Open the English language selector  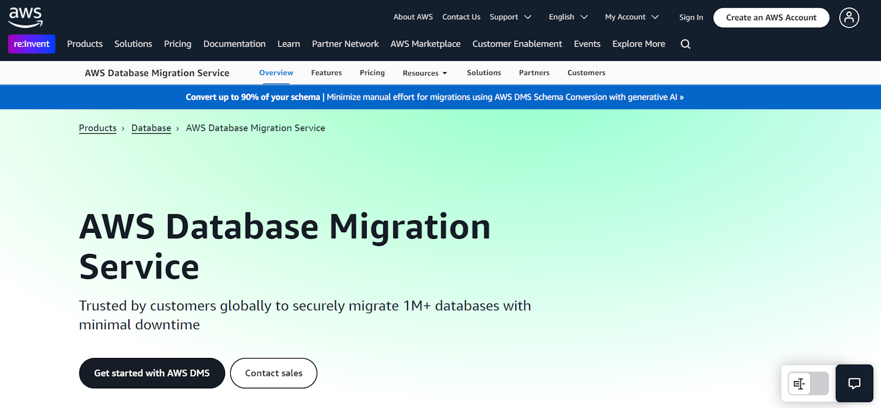568,17
